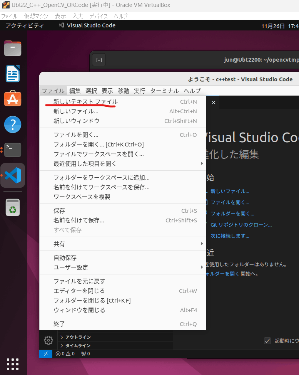The image size is (299, 375).
Task: Expand the Outline section
Action: (x=115, y=337)
